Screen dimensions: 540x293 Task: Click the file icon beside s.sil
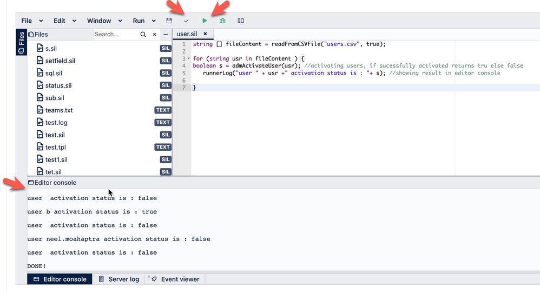[x=39, y=48]
